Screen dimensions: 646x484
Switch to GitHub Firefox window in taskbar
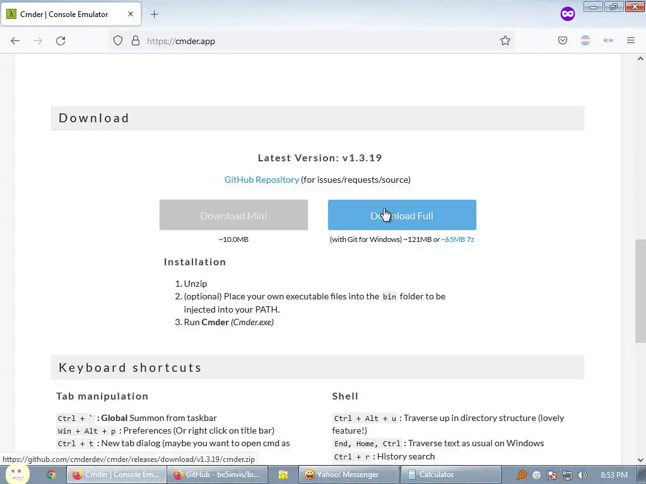coord(218,475)
